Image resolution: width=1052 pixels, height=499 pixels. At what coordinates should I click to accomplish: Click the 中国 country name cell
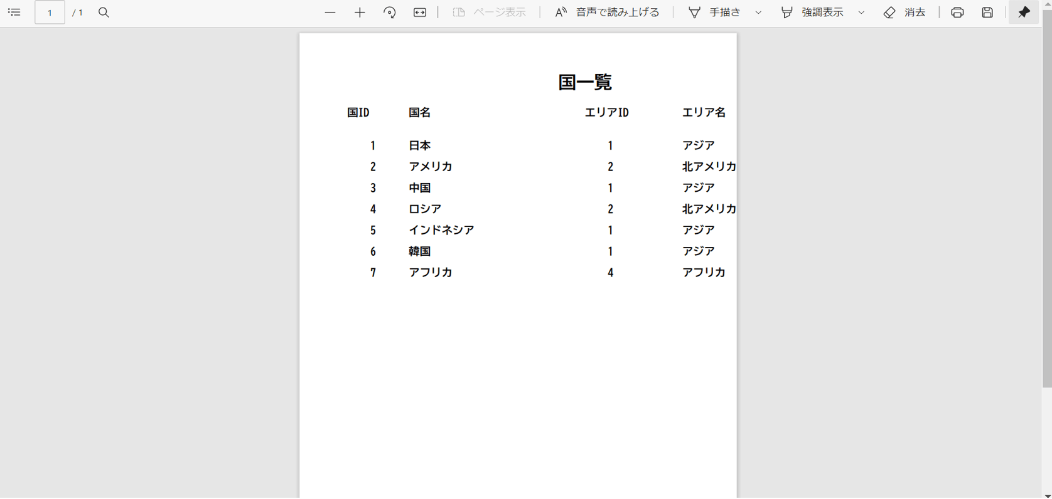420,188
